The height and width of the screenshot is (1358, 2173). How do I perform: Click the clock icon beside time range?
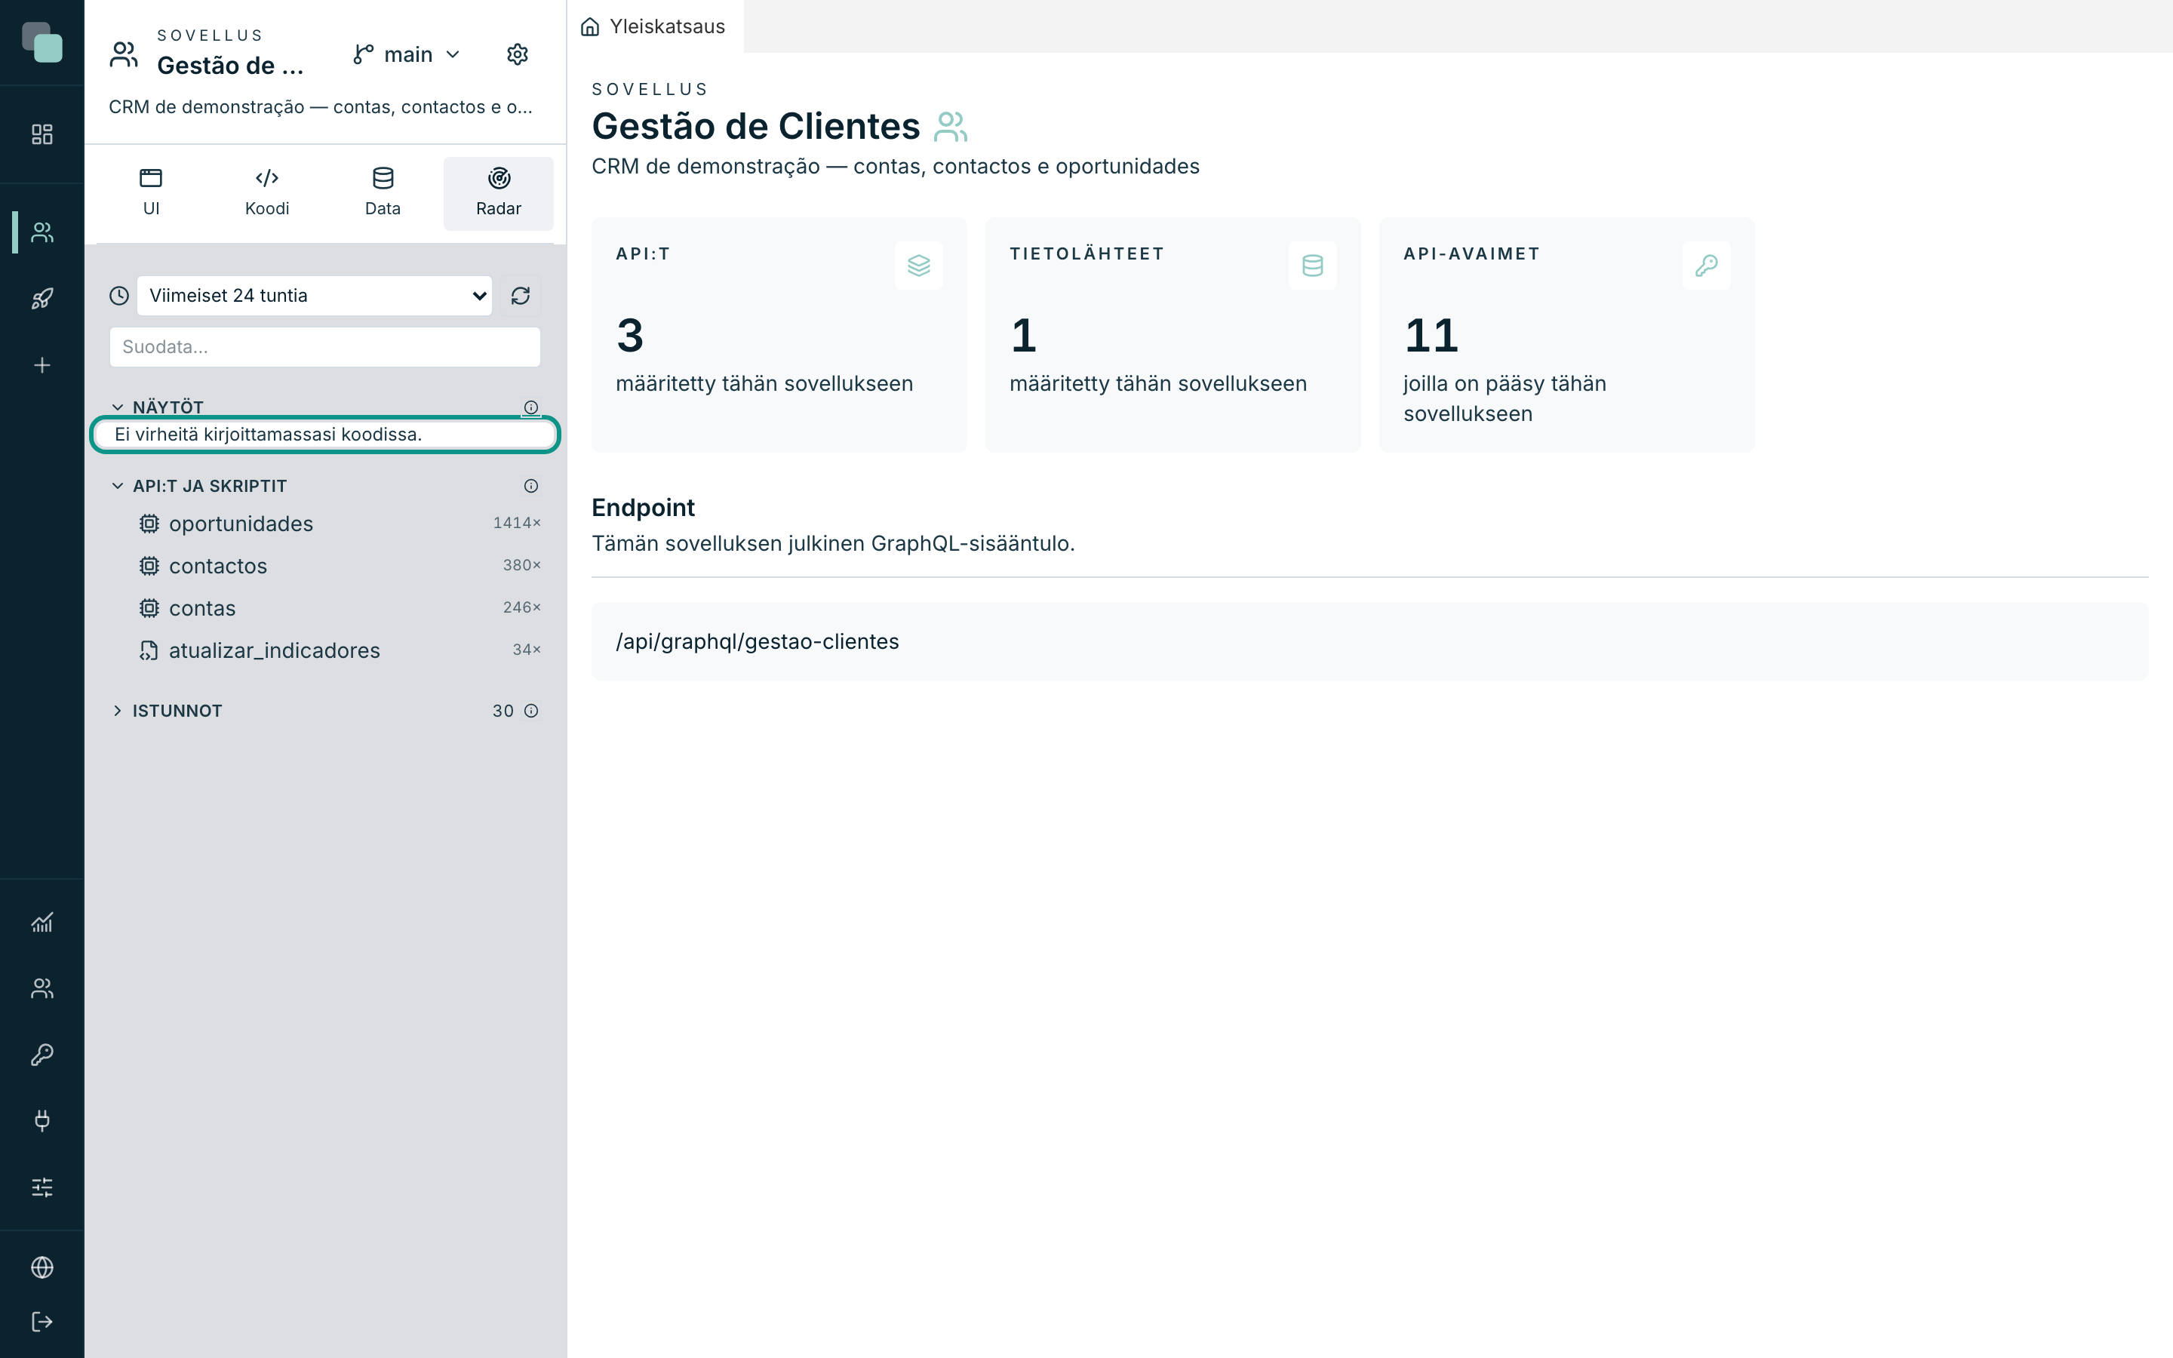coord(119,296)
